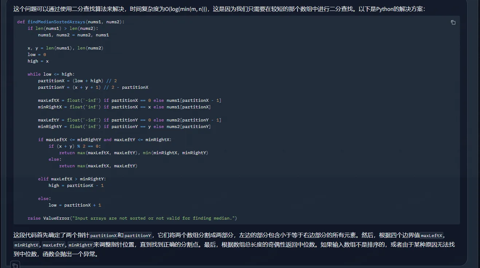Select the 'while low <= high:' line
The height and width of the screenshot is (268, 480).
51,74
